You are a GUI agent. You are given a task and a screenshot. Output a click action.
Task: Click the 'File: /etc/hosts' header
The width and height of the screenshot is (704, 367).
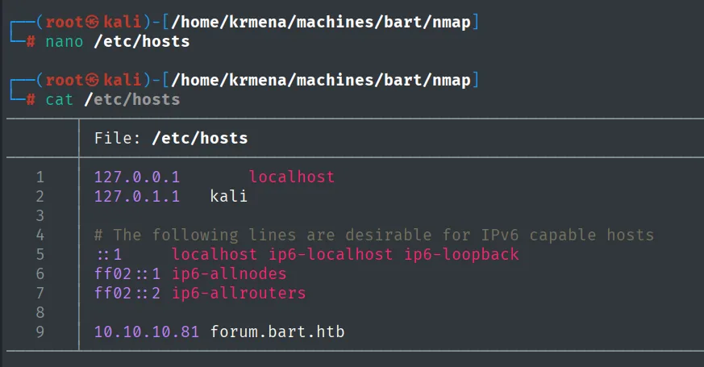pyautogui.click(x=171, y=138)
